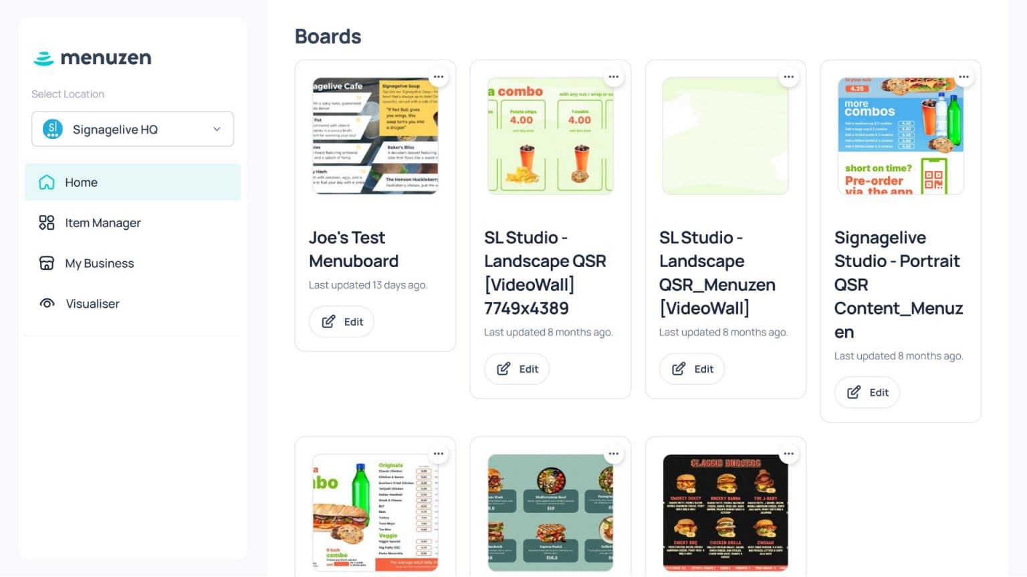Screen dimensions: 1027x577
Task: Open Joe's Test Menuboard thumbnail
Action: point(375,136)
